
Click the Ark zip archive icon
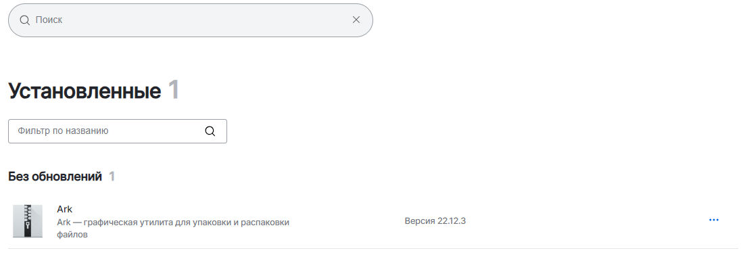tap(28, 221)
